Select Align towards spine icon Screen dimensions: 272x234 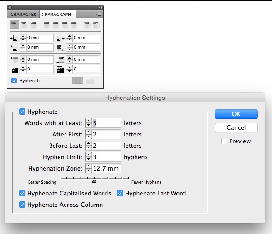coord(87,24)
